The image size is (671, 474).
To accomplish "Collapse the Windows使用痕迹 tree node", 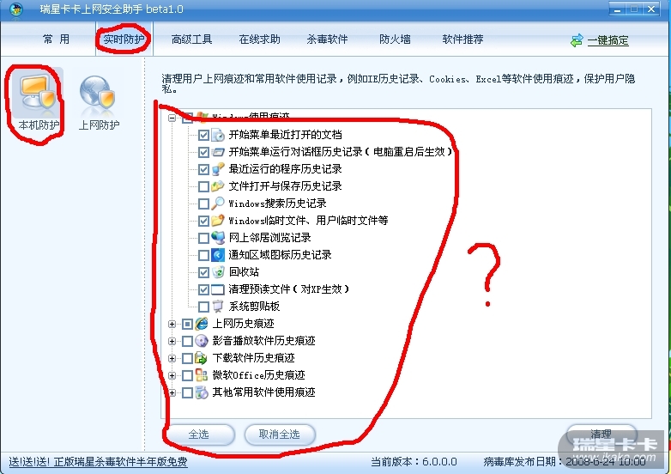I will pyautogui.click(x=172, y=118).
